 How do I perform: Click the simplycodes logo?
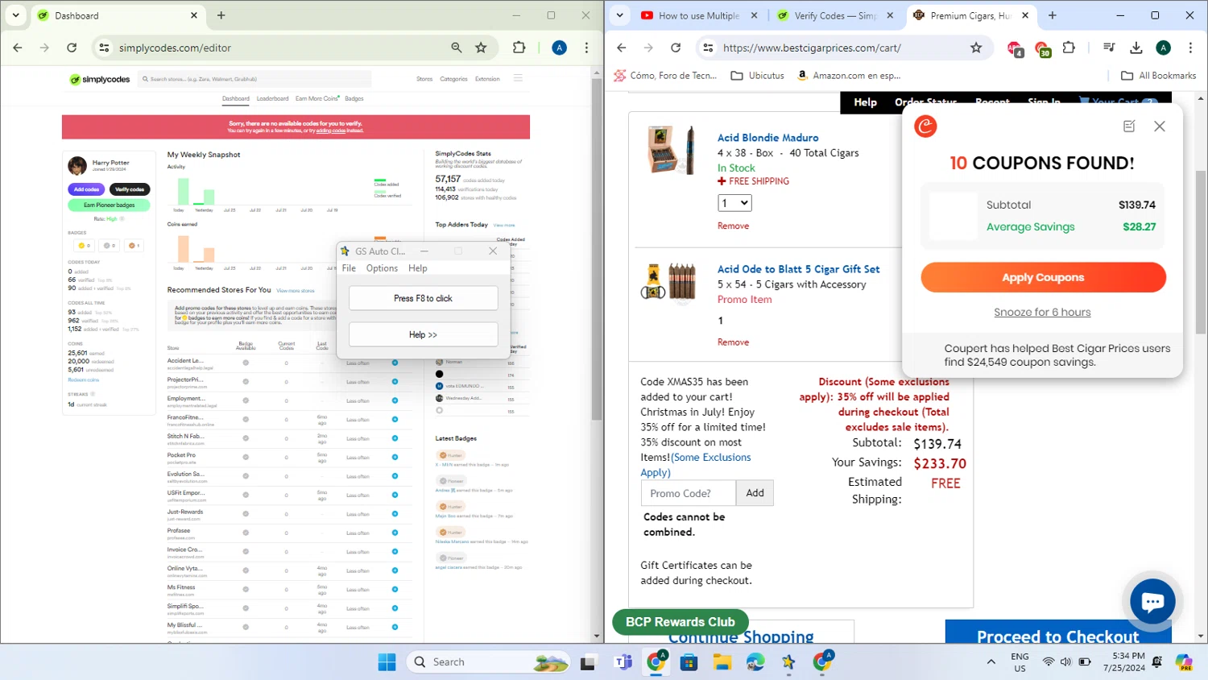pyautogui.click(x=100, y=79)
